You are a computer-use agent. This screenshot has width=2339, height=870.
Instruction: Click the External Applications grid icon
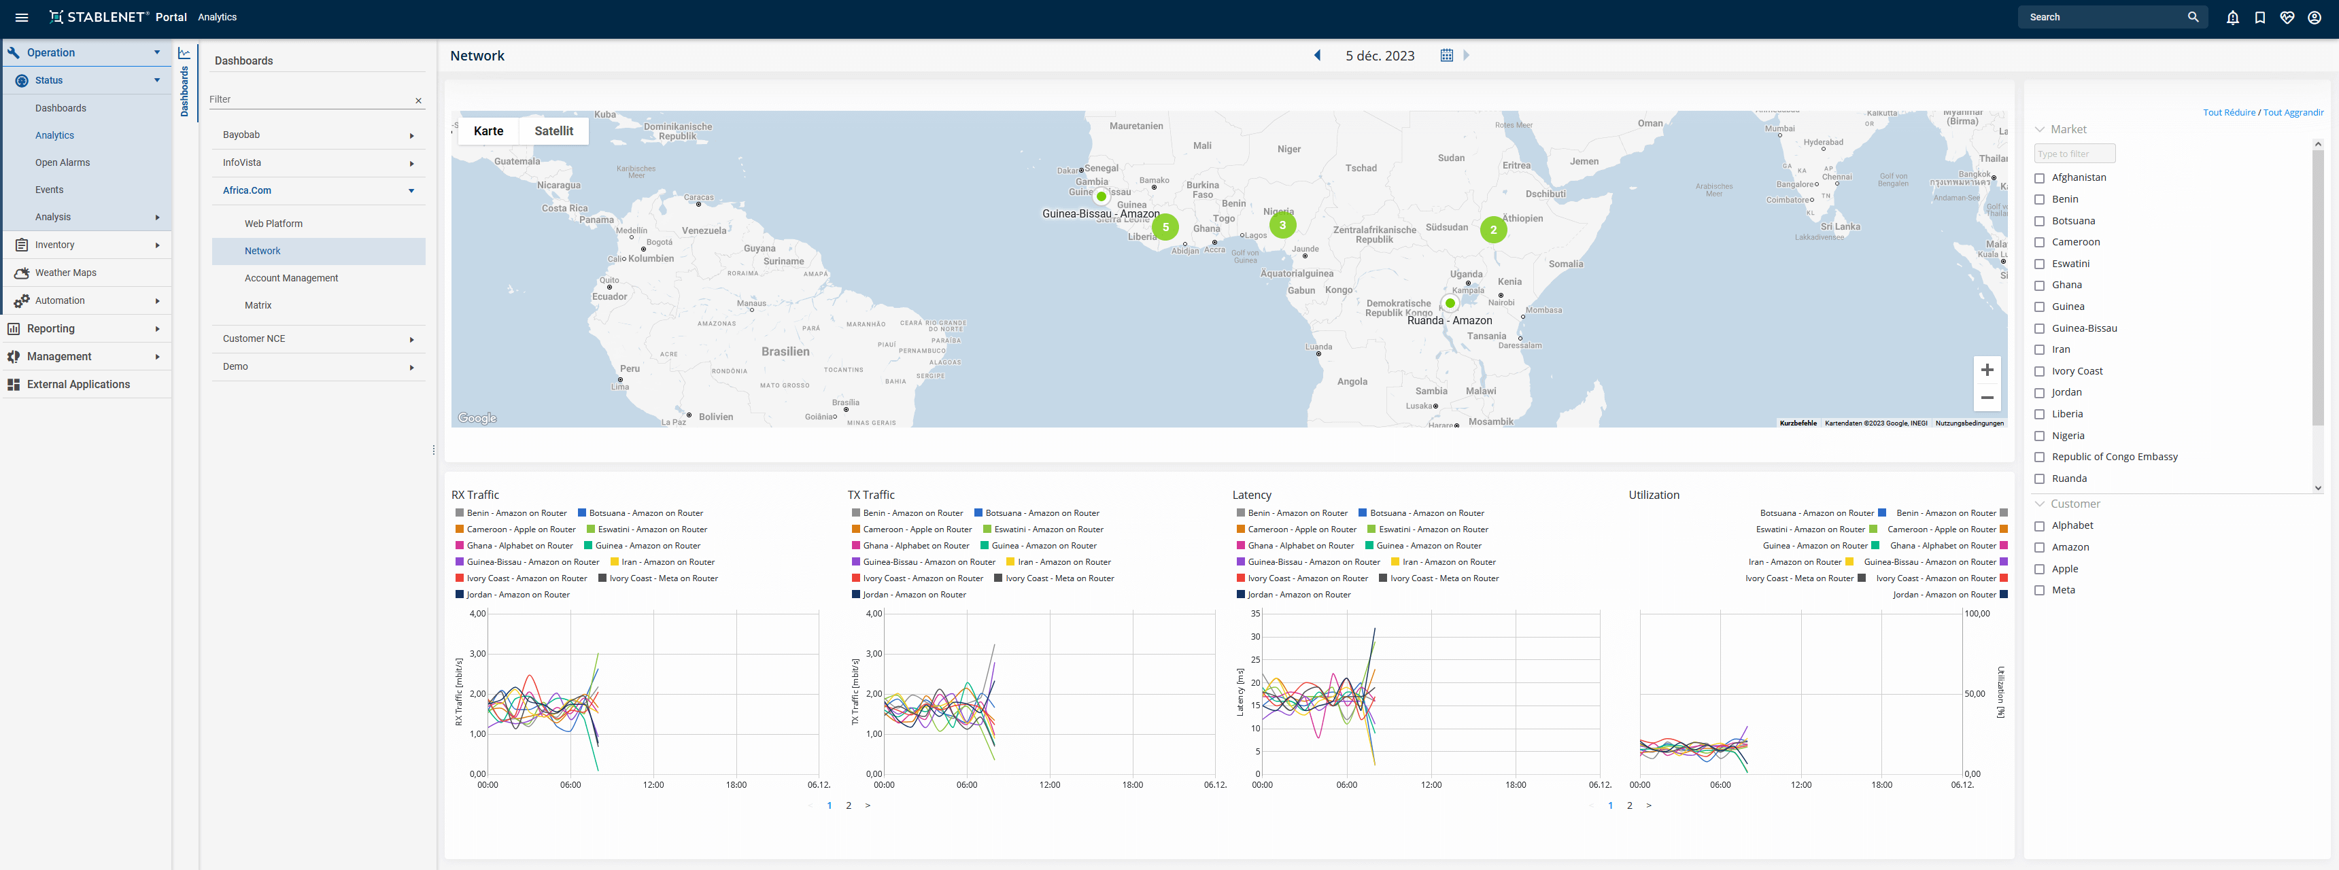pyautogui.click(x=14, y=385)
